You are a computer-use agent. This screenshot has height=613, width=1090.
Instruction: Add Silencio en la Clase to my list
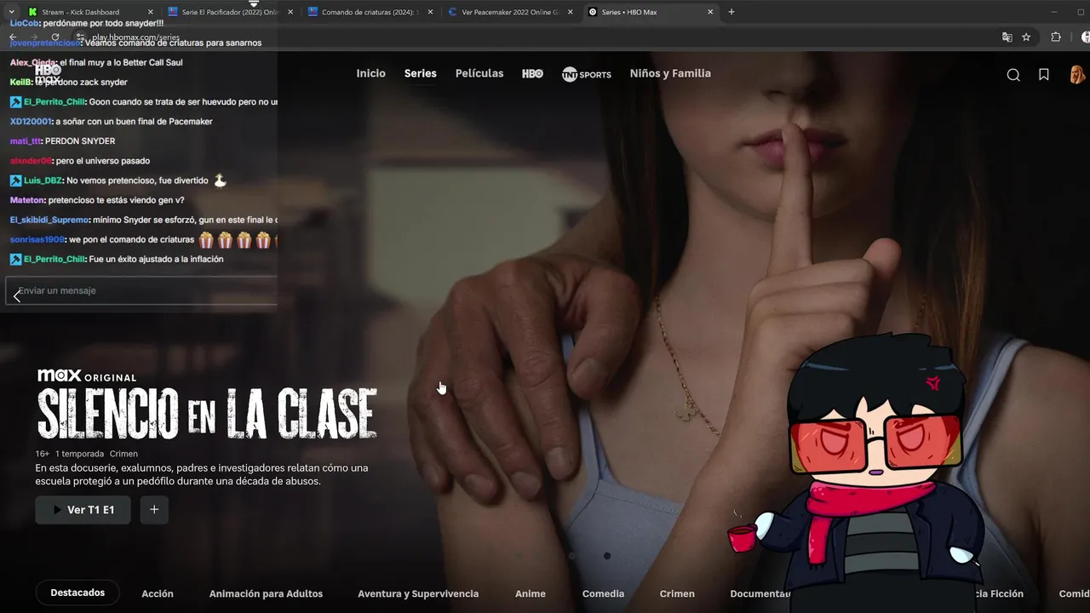[x=154, y=510]
